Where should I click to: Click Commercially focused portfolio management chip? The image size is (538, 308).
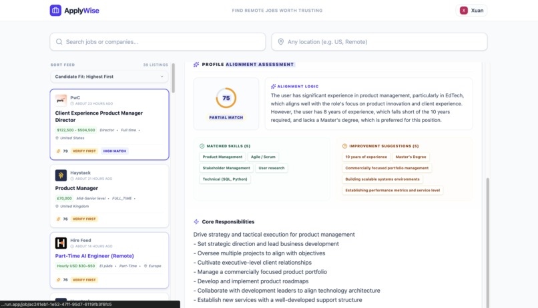click(x=386, y=168)
